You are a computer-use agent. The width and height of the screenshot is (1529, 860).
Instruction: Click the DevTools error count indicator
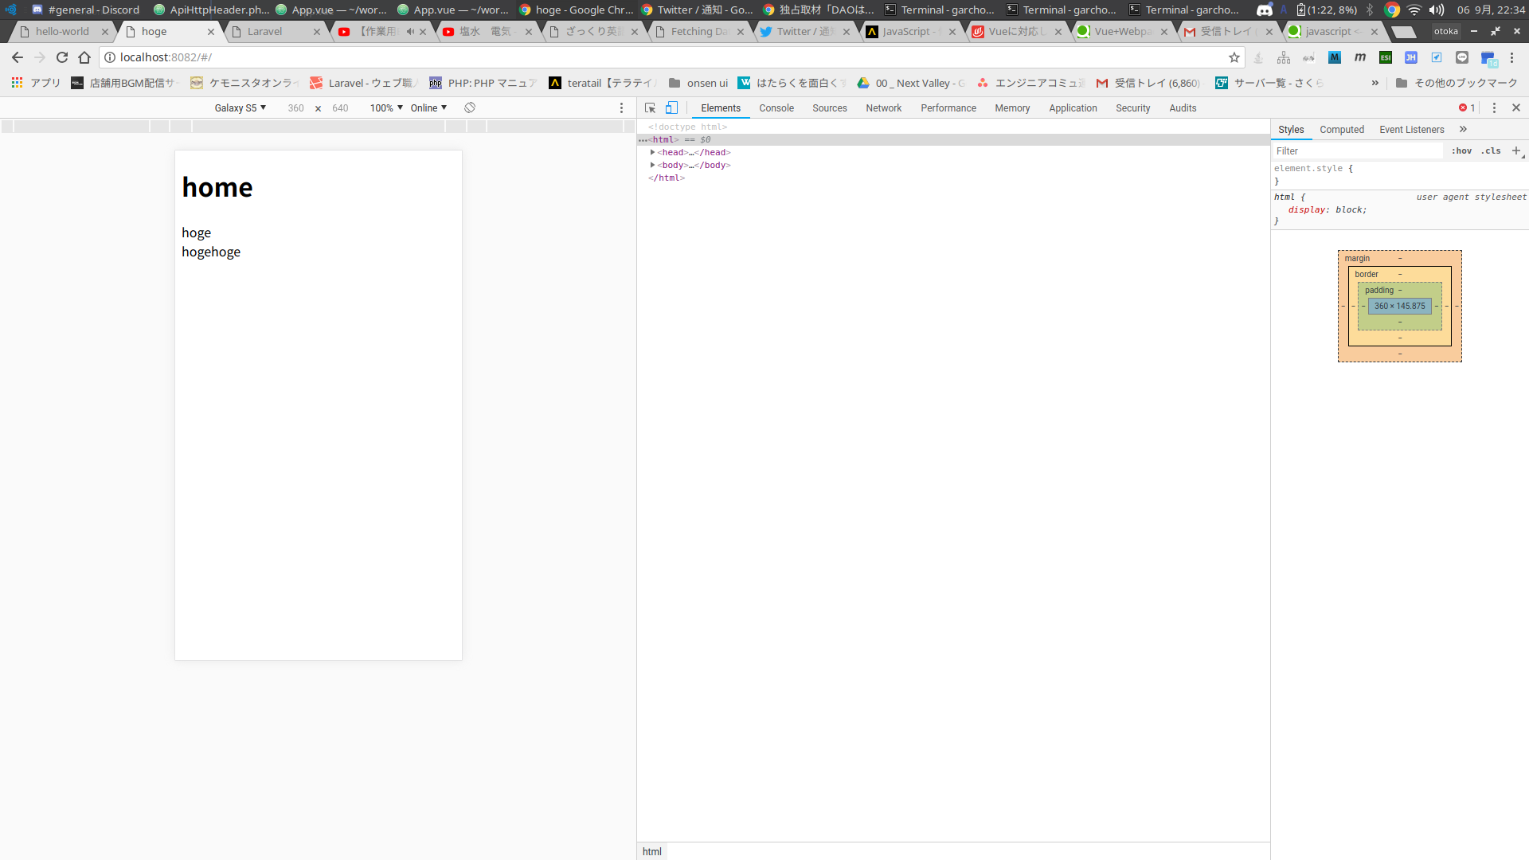pos(1467,108)
